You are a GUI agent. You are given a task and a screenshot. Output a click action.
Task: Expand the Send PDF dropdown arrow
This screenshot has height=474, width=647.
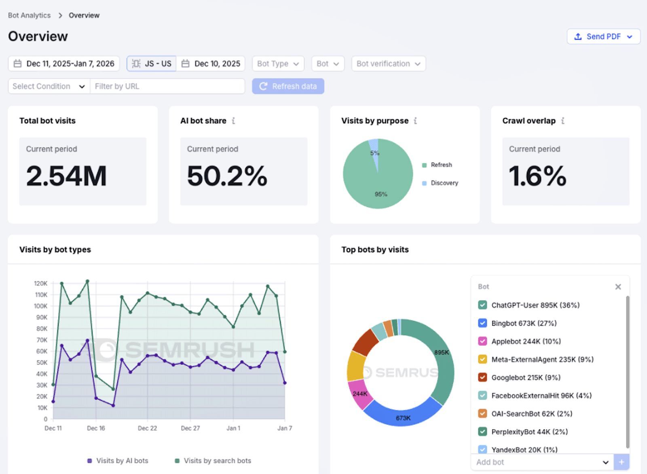(x=630, y=37)
